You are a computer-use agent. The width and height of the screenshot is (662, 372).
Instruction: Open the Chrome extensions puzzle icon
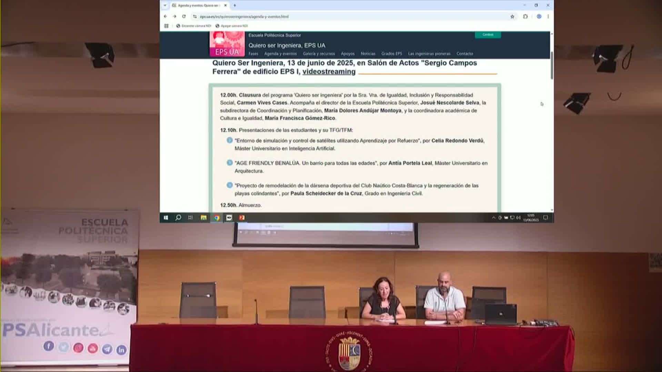525,17
